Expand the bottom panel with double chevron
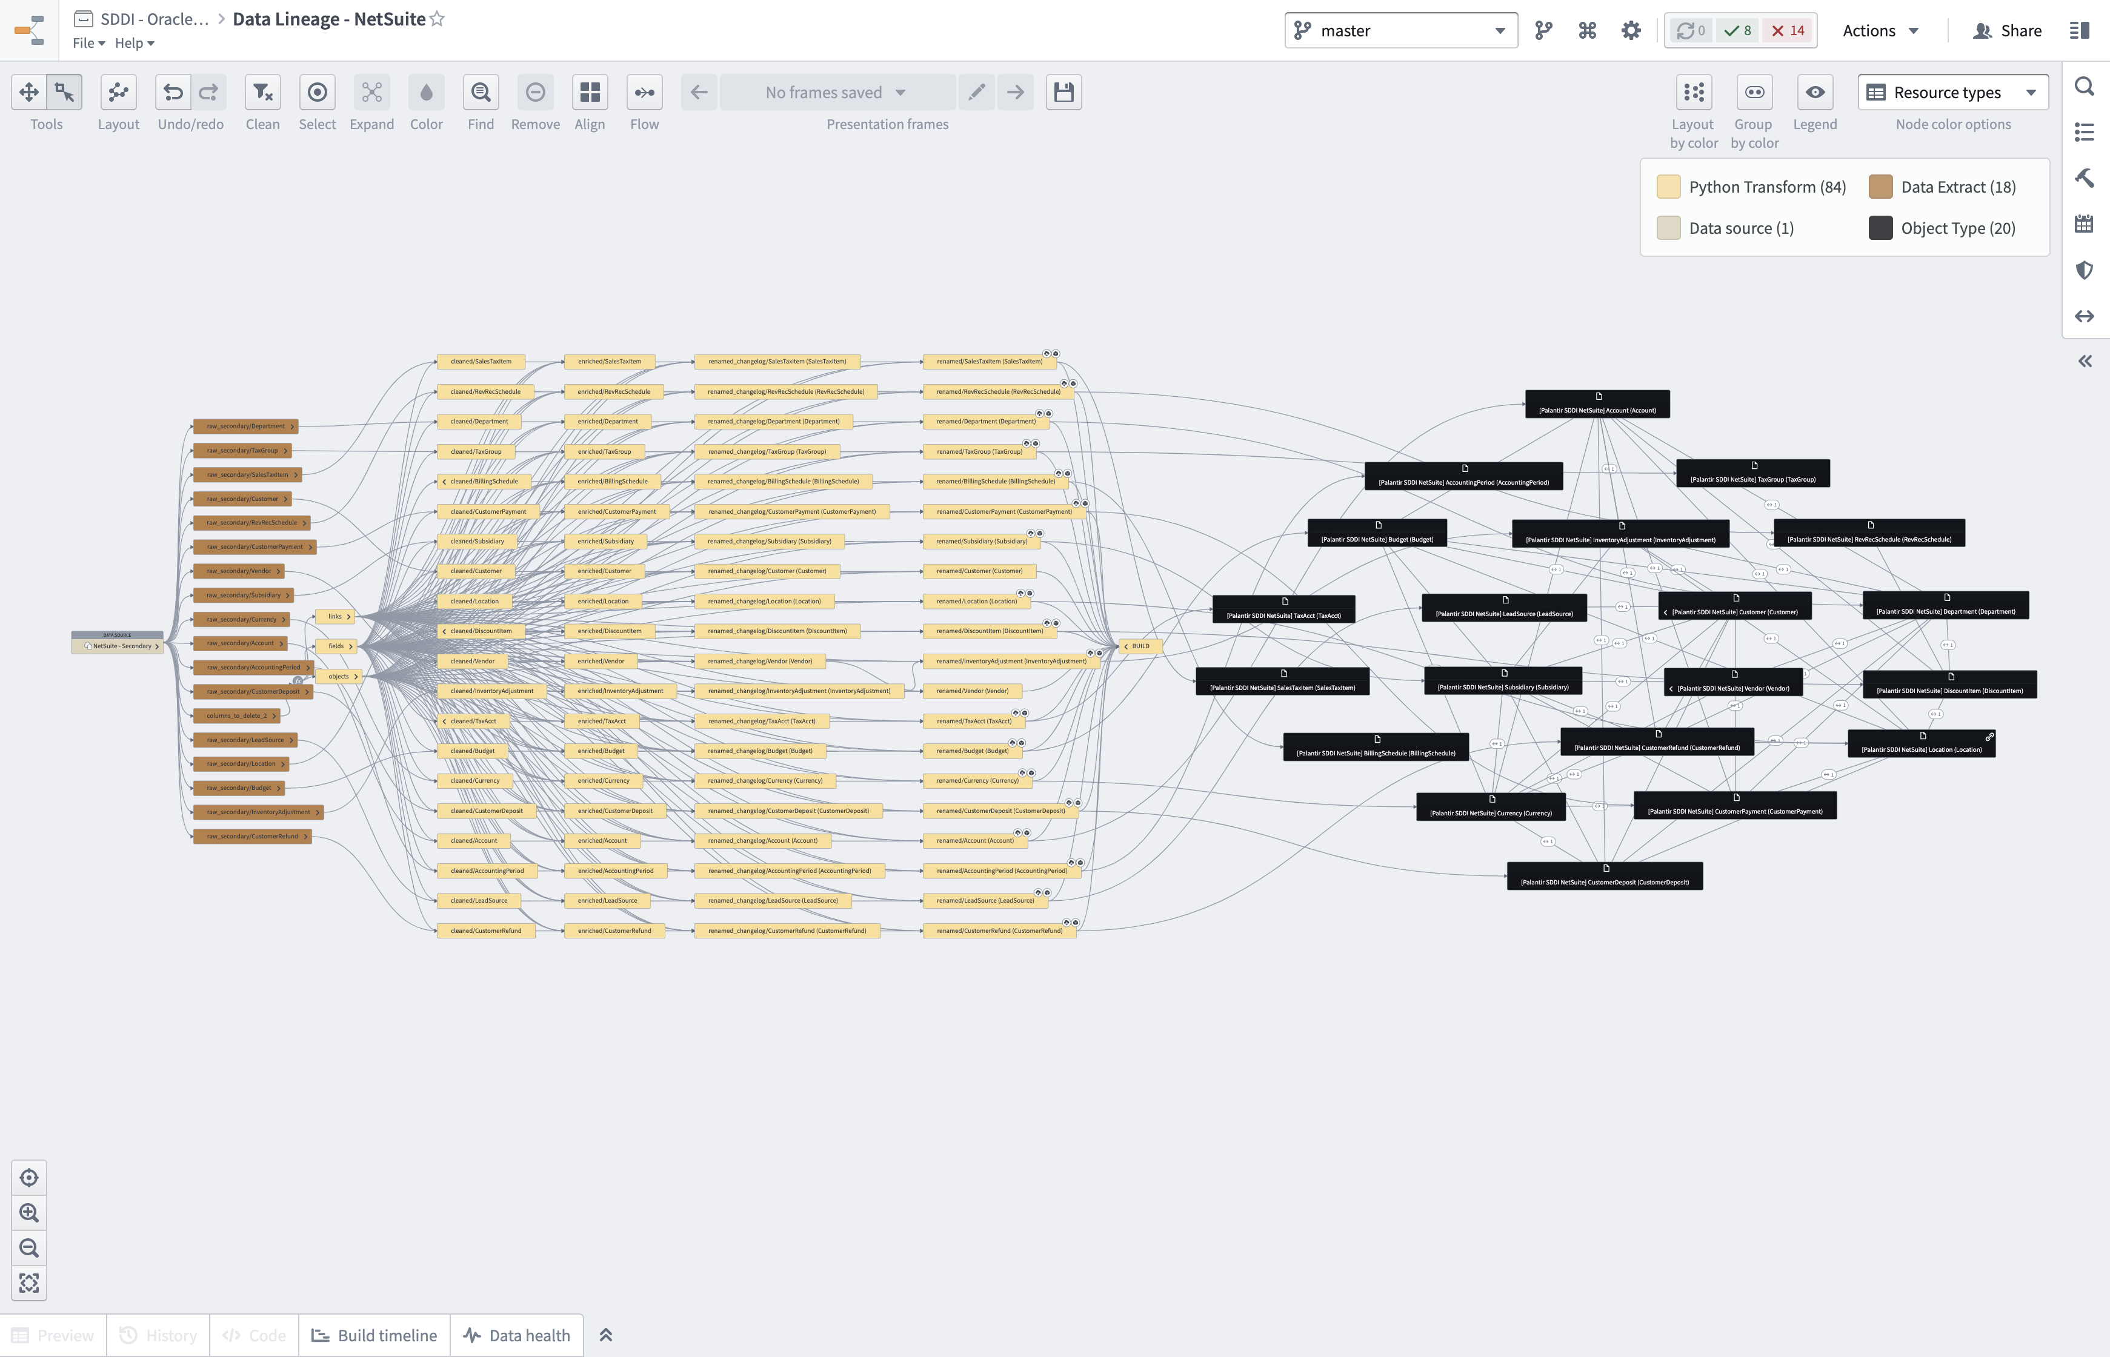The image size is (2110, 1357). (x=605, y=1335)
